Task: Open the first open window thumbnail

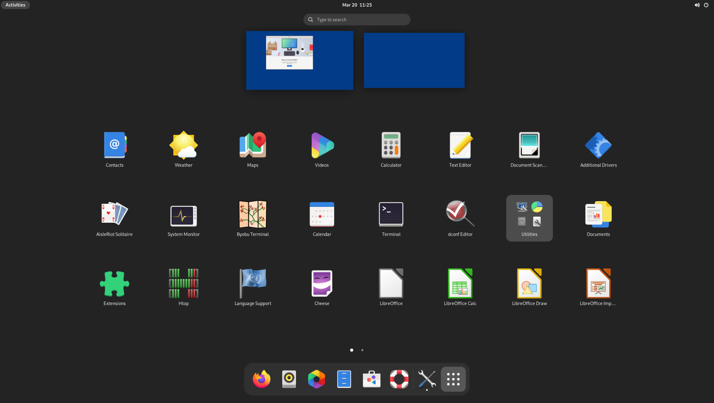Action: [299, 60]
